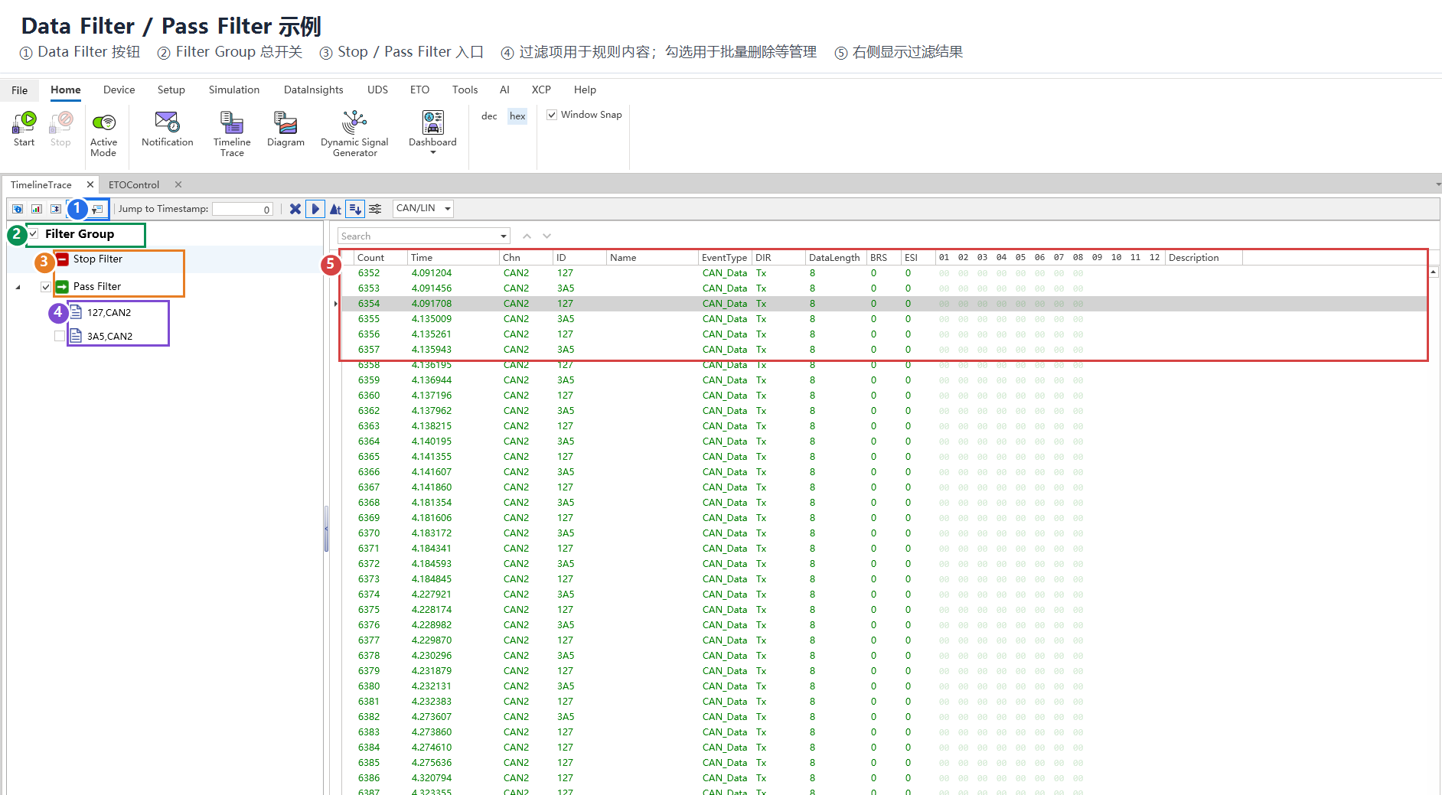The width and height of the screenshot is (1442, 795).
Task: Open the Help ribbon tab
Action: (585, 90)
